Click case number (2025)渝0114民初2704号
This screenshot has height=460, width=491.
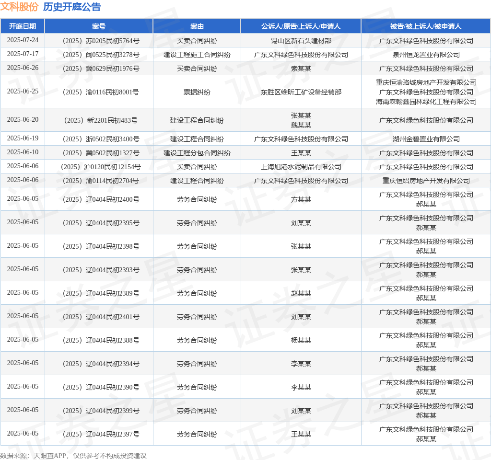[x=101, y=181]
